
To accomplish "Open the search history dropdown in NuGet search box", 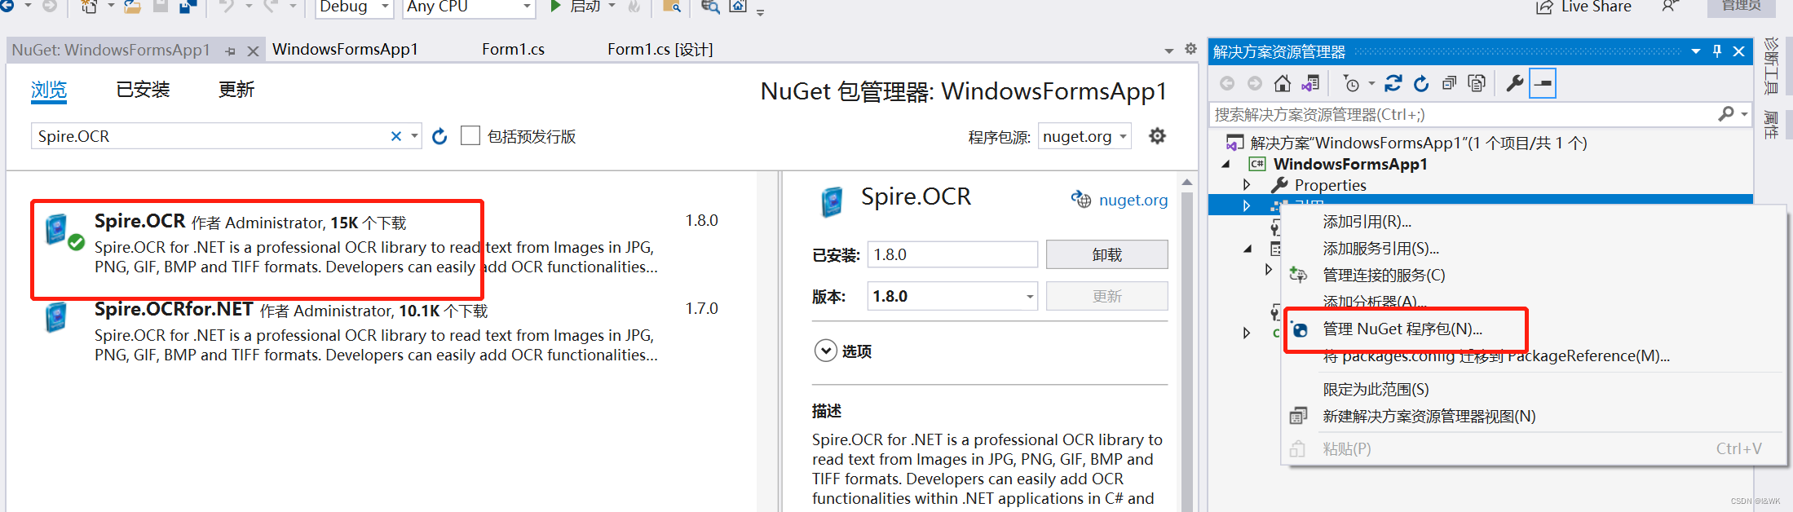I will [414, 136].
